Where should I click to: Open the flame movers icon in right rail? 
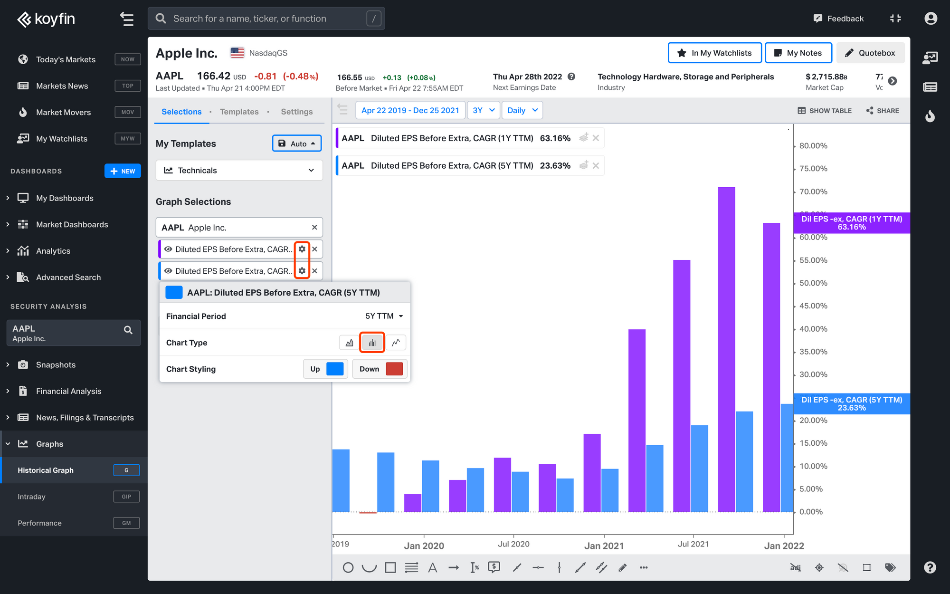930,115
